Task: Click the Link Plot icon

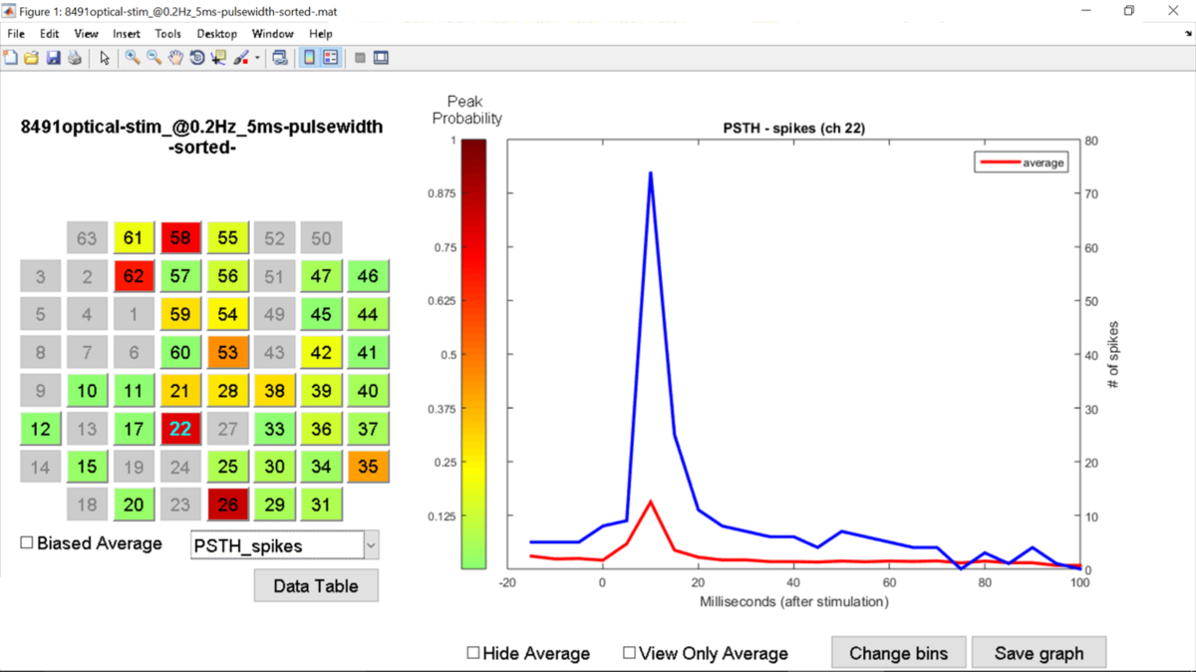Action: (280, 58)
